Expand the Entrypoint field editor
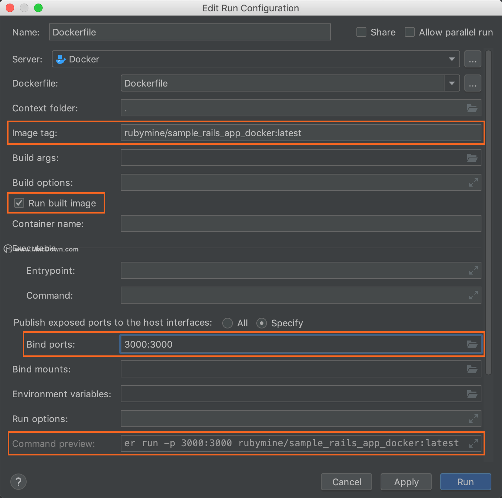Image resolution: width=502 pixels, height=498 pixels. pos(473,271)
